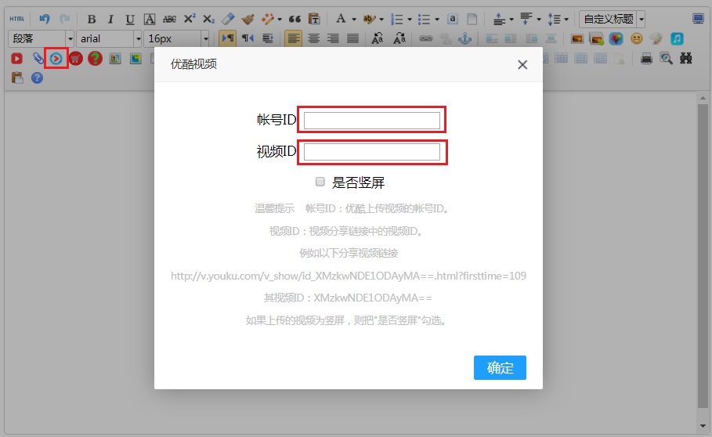Click the text highlight color icon
The image size is (712, 437).
click(x=369, y=19)
